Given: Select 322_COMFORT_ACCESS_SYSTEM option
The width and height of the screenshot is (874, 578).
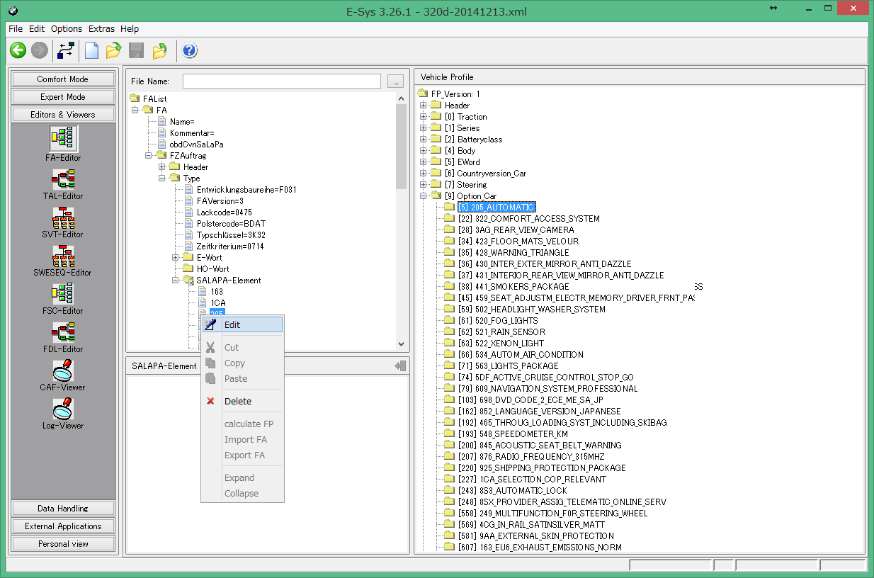Looking at the screenshot, I should tap(529, 219).
